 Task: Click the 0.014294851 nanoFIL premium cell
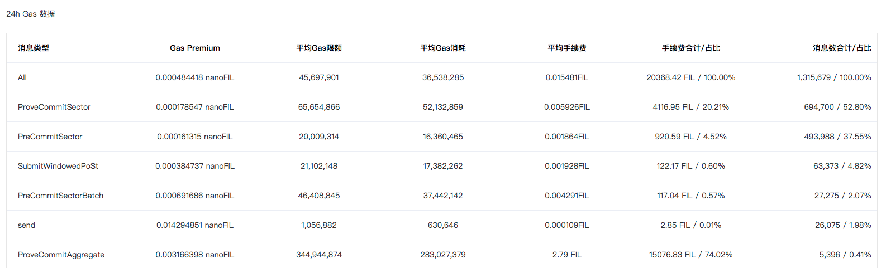coord(195,225)
